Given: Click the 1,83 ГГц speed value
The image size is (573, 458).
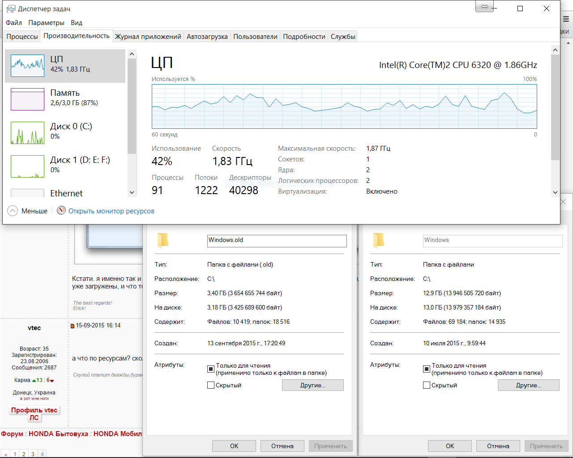Looking at the screenshot, I should click(x=232, y=161).
